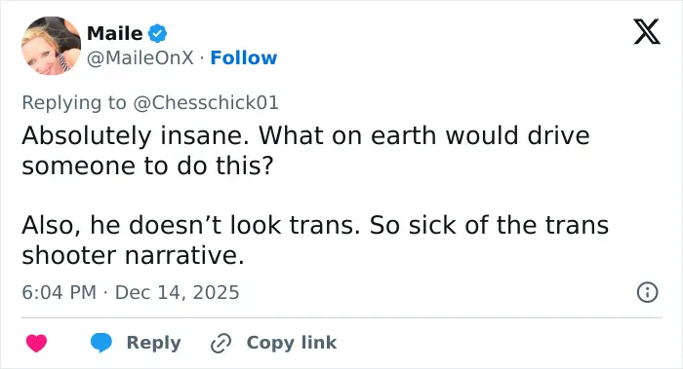683x369 pixels.
Task: Open the Maile display name
Action: click(114, 33)
